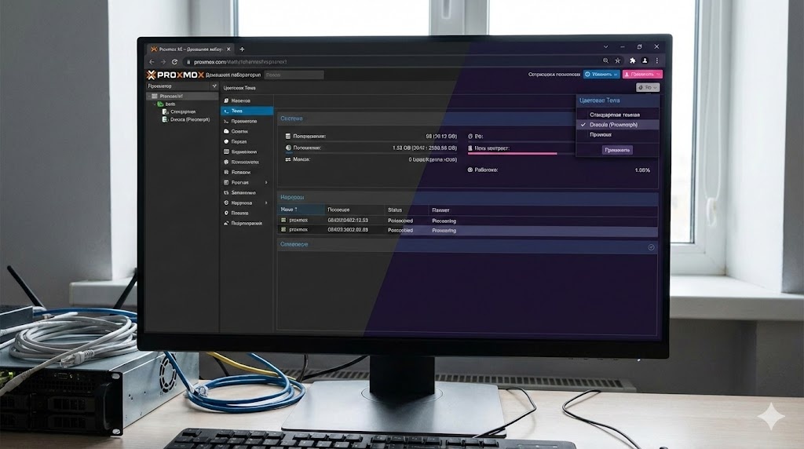Open the browser tab search chevron
804x449 pixels.
[605, 46]
